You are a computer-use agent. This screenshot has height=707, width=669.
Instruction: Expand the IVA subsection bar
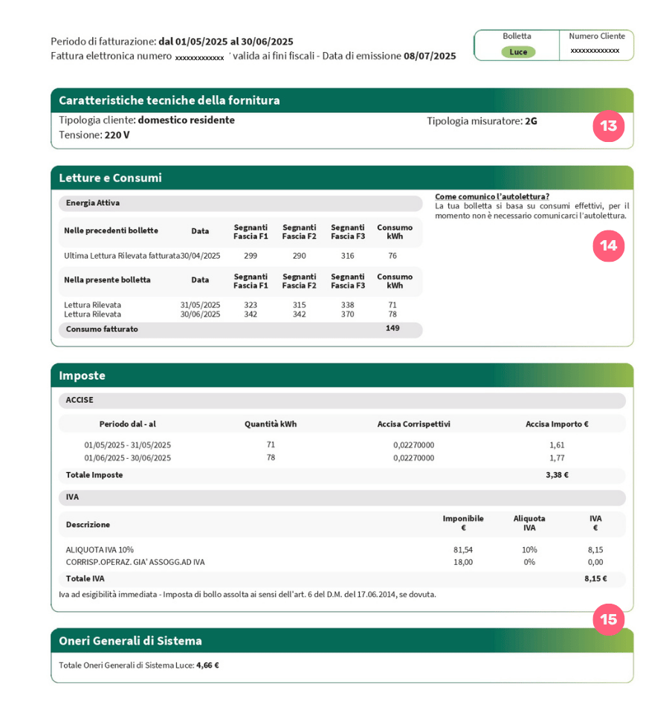pos(342,497)
